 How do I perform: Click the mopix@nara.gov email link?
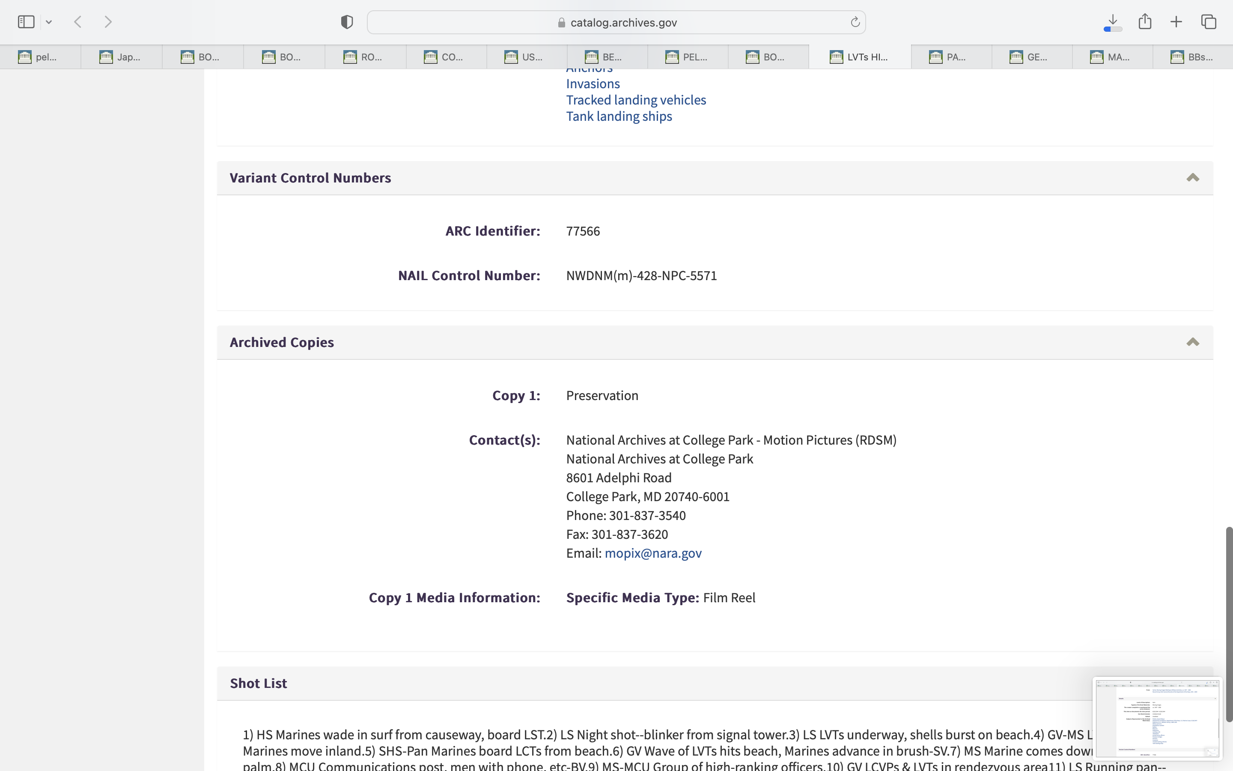tap(652, 553)
